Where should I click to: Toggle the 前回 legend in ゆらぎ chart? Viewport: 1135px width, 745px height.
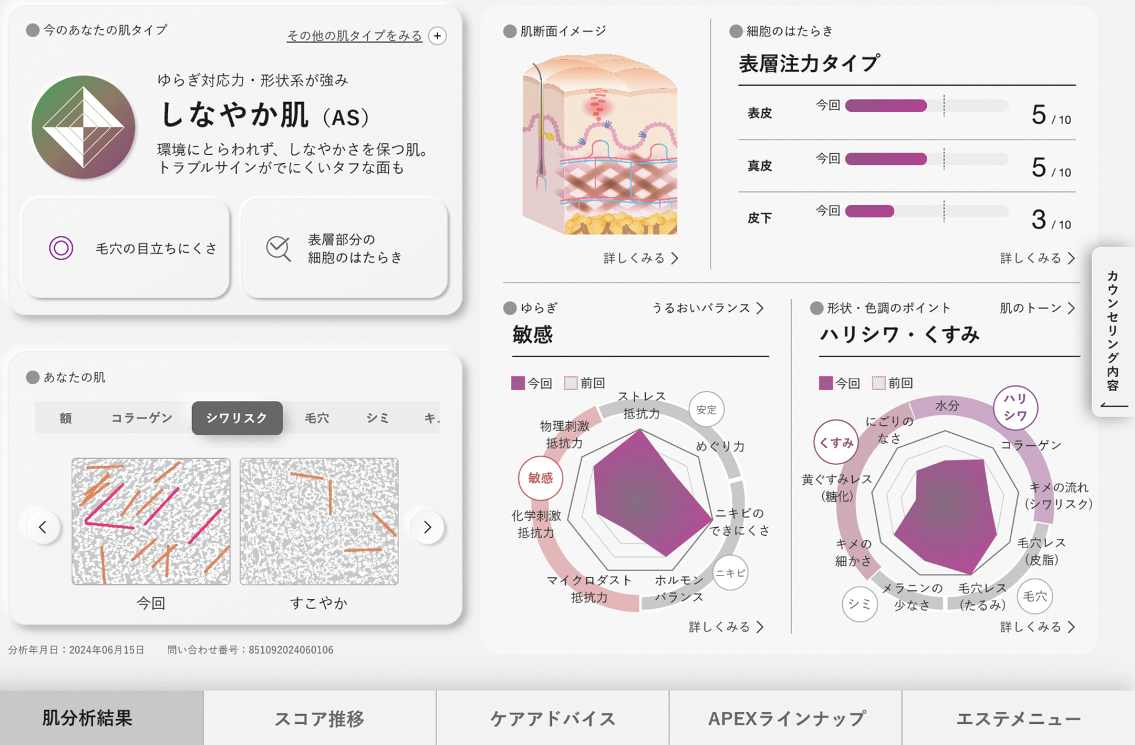coord(584,383)
